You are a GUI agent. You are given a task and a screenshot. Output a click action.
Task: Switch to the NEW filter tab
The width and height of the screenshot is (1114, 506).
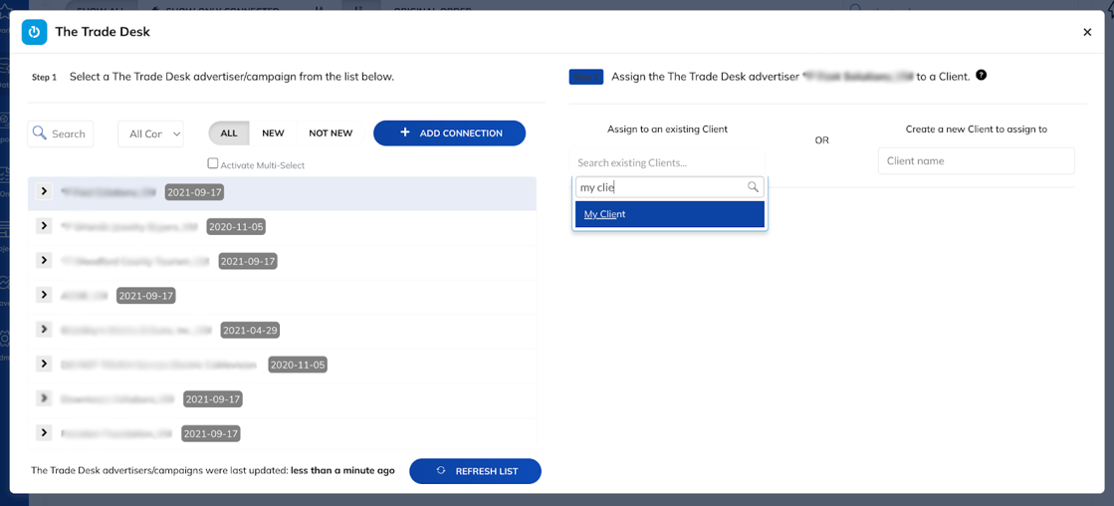273,133
